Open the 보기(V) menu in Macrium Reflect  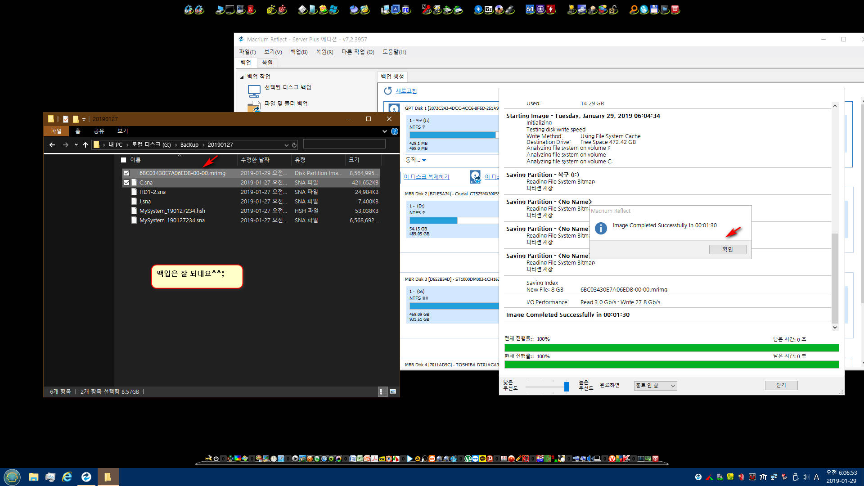[x=273, y=52]
